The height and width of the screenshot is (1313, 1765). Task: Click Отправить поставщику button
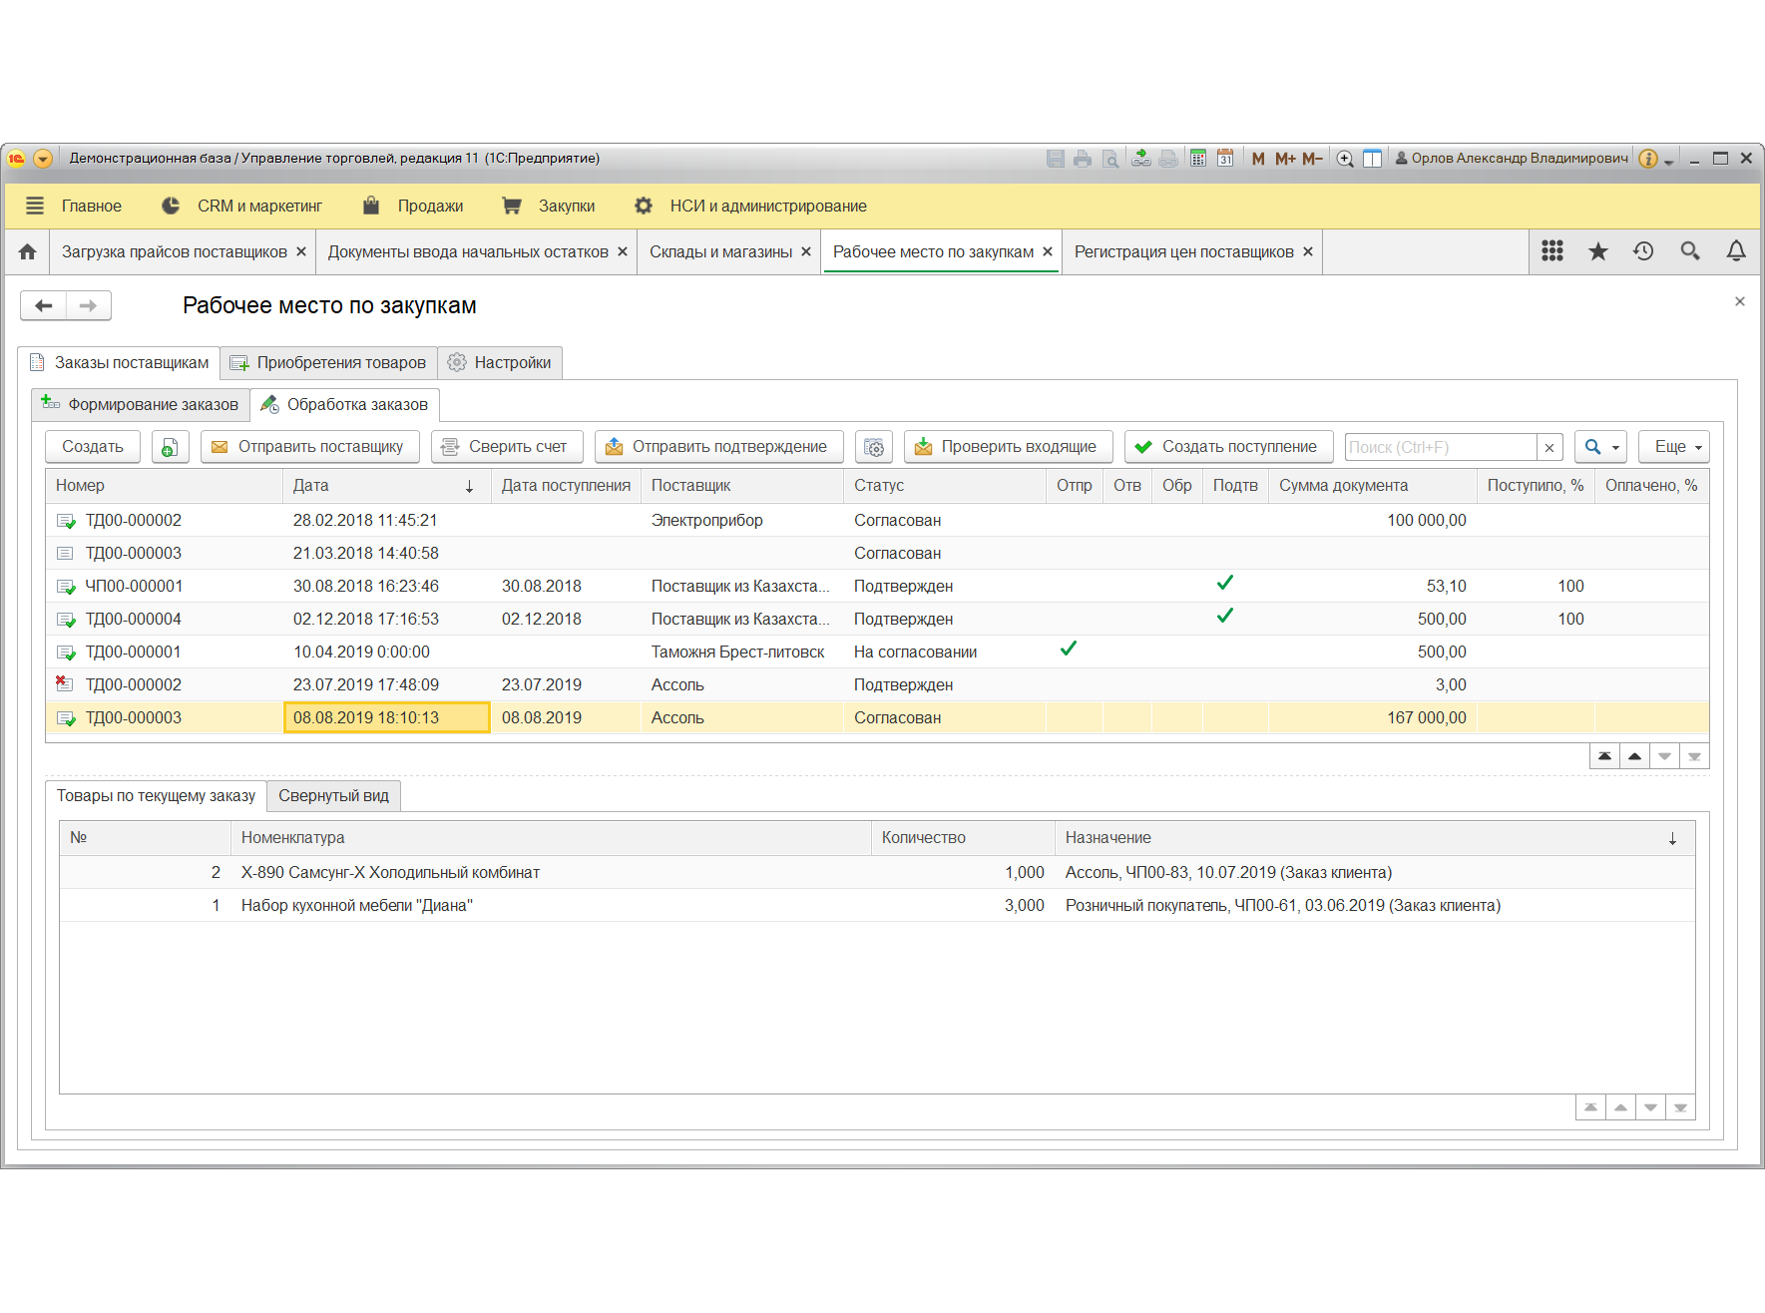(310, 447)
